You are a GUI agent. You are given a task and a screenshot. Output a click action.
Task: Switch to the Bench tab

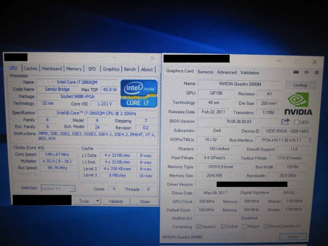tap(130, 69)
